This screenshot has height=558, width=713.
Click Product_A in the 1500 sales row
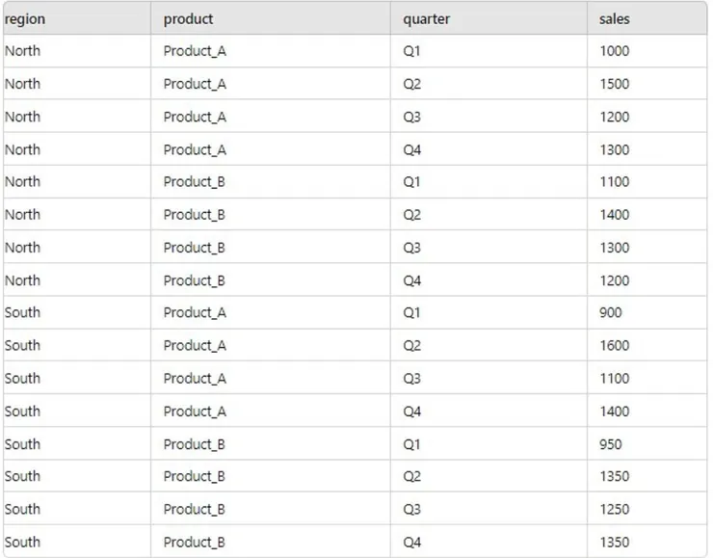pyautogui.click(x=195, y=84)
